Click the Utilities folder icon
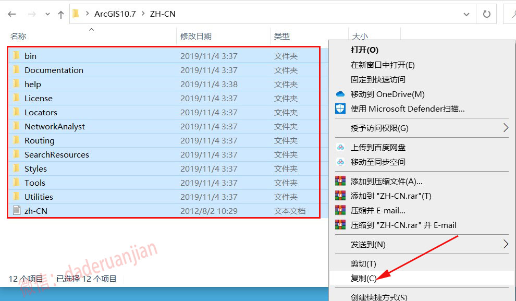This screenshot has width=516, height=301. (16, 197)
